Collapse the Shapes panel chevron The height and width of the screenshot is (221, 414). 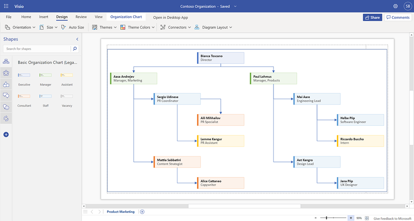coord(77,39)
